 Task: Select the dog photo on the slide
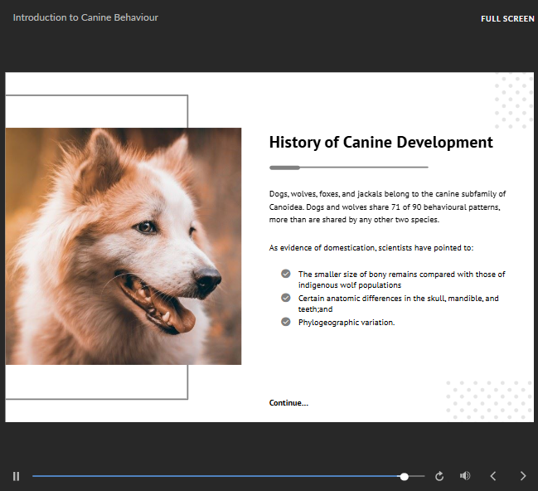[x=124, y=246]
